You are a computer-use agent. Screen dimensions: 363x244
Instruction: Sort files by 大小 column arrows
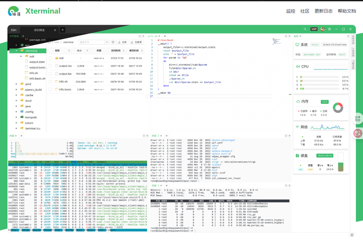click(x=87, y=51)
